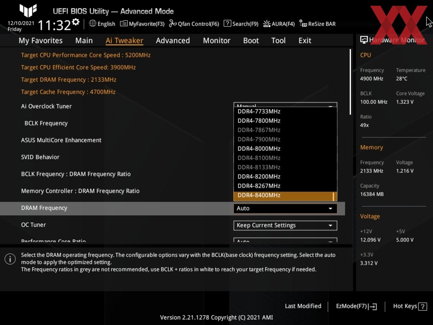Select the Ai Tweaker tab
The height and width of the screenshot is (325, 433).
tap(124, 40)
